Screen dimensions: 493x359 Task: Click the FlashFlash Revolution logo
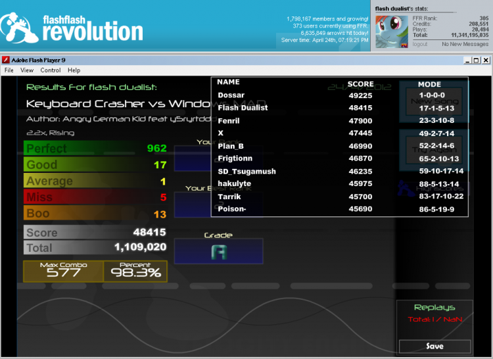pos(72,28)
